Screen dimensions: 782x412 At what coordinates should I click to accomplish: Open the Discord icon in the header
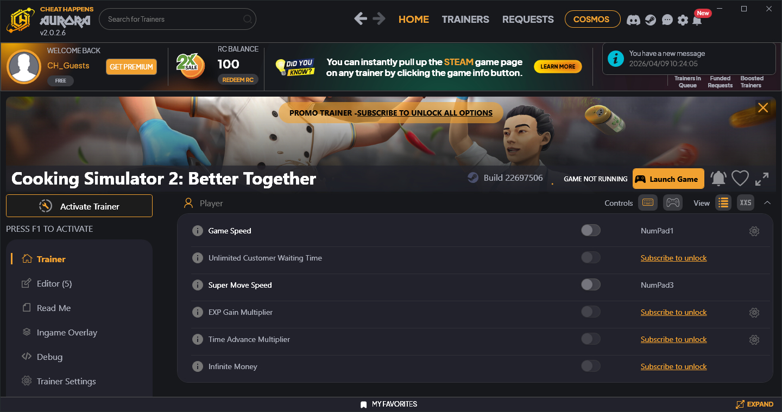click(x=633, y=20)
